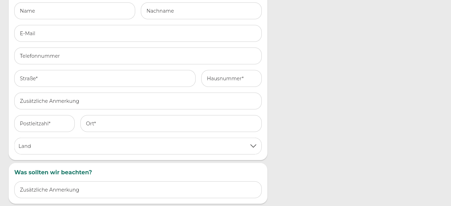451x206 pixels.
Task: Click the 'Was sollten wir beachten?' heading
Action: click(53, 173)
